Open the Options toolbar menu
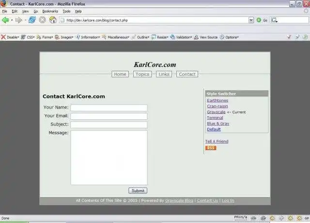This screenshot has width=310, height=223. (229, 37)
